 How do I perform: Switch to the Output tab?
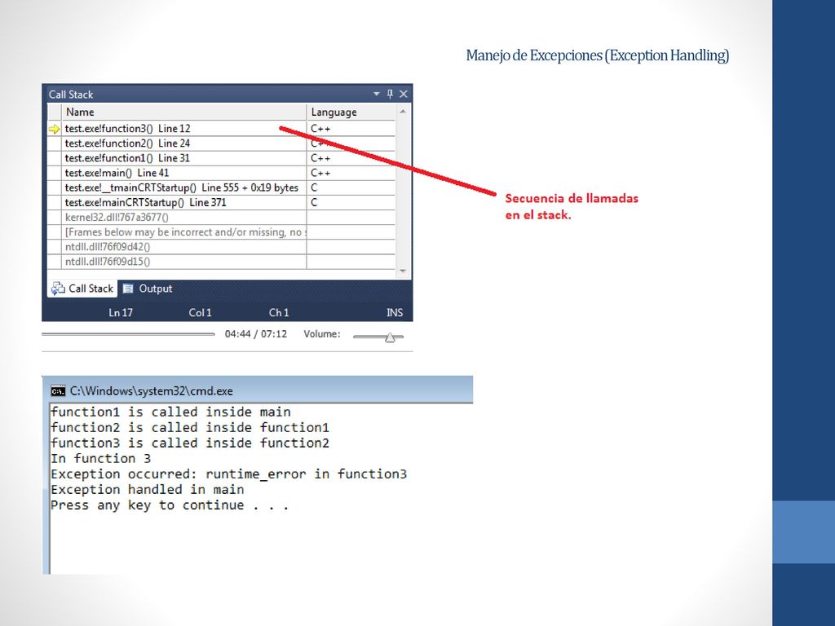pos(148,289)
